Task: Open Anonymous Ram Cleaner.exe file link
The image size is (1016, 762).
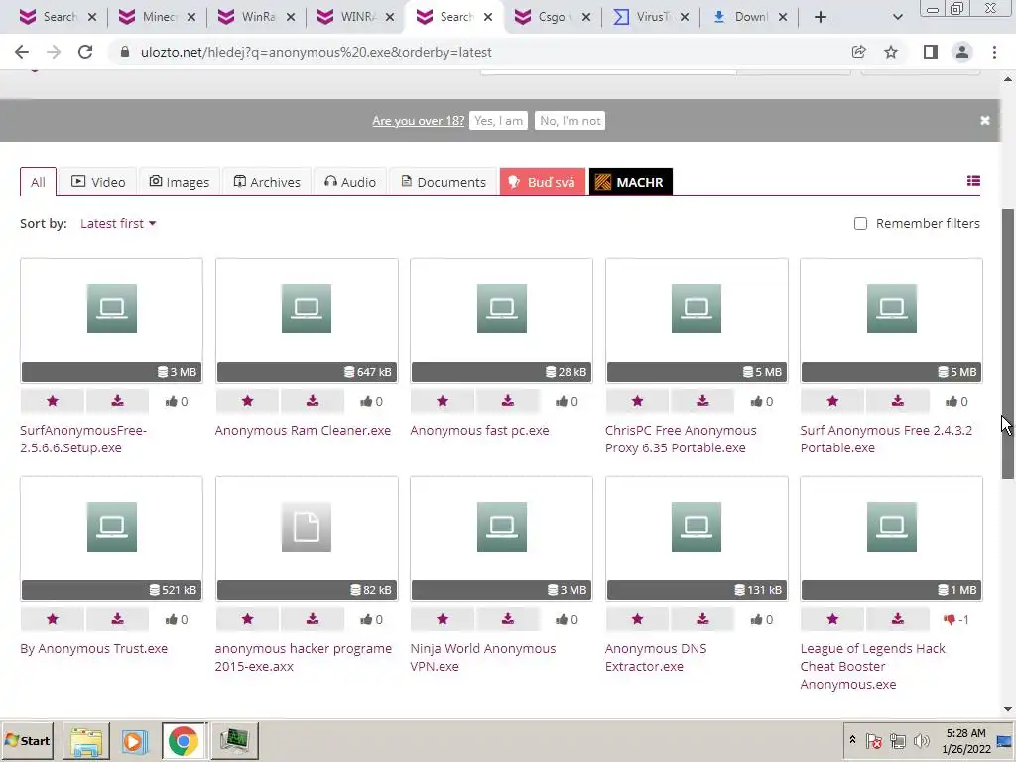Action: coord(303,431)
